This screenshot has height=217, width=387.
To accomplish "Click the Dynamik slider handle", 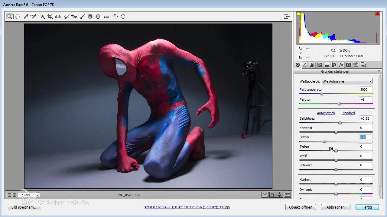I will pyautogui.click(x=336, y=194).
